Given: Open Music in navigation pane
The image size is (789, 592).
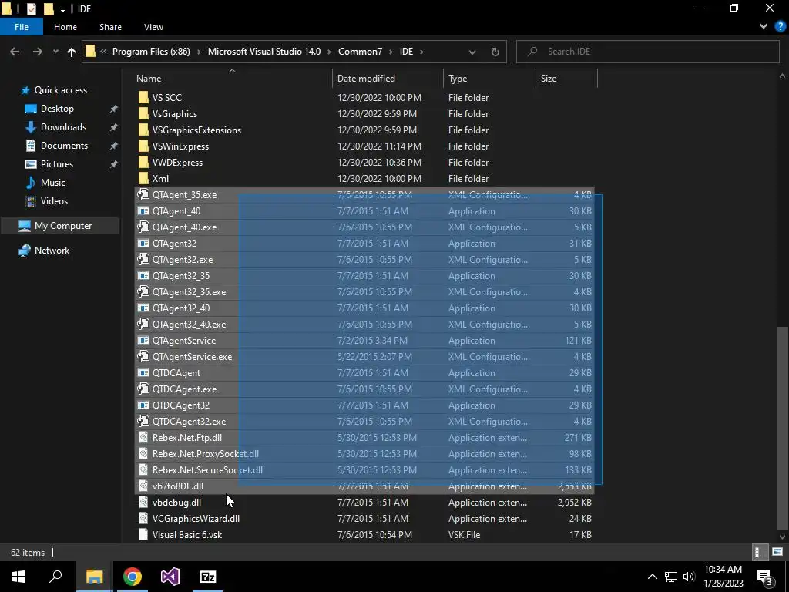Looking at the screenshot, I should click(53, 183).
